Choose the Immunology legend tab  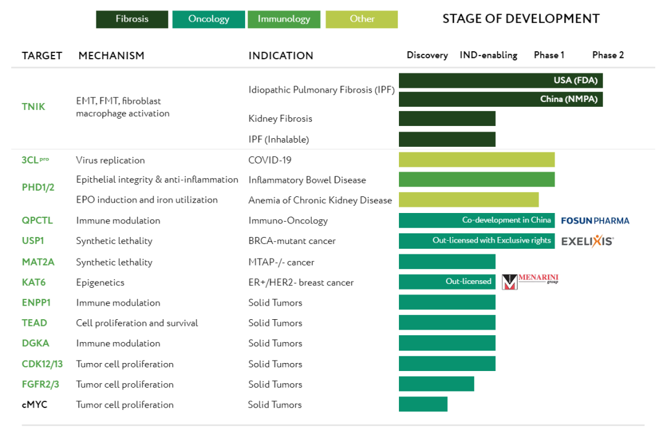click(x=284, y=19)
